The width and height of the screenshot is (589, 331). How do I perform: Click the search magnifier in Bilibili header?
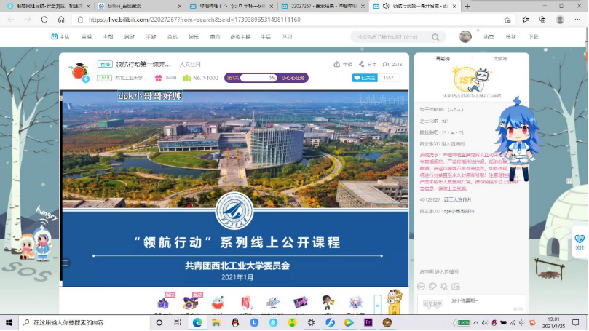coord(436,36)
